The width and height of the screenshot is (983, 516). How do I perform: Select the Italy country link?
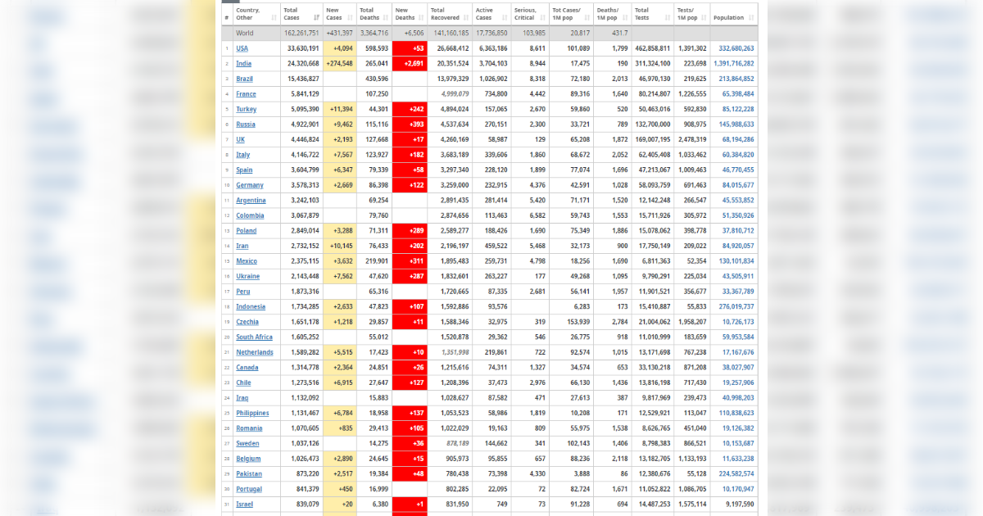243,155
